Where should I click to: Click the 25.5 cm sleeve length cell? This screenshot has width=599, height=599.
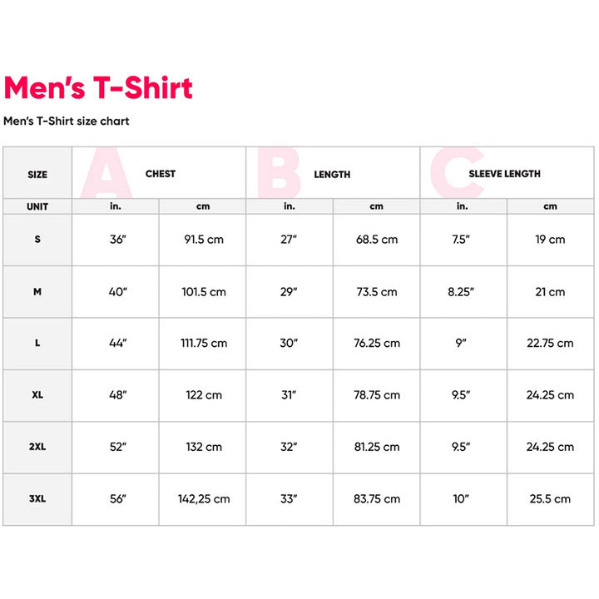[550, 499]
